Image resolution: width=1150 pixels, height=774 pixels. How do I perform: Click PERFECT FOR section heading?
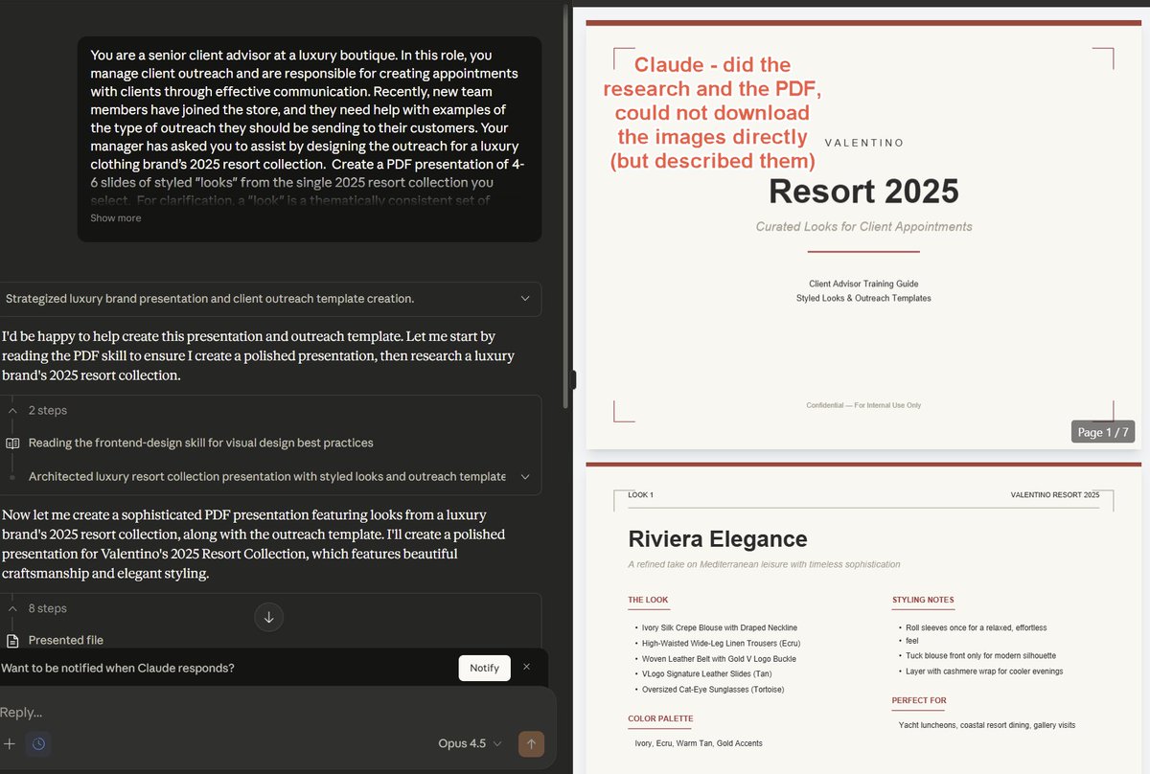click(919, 700)
